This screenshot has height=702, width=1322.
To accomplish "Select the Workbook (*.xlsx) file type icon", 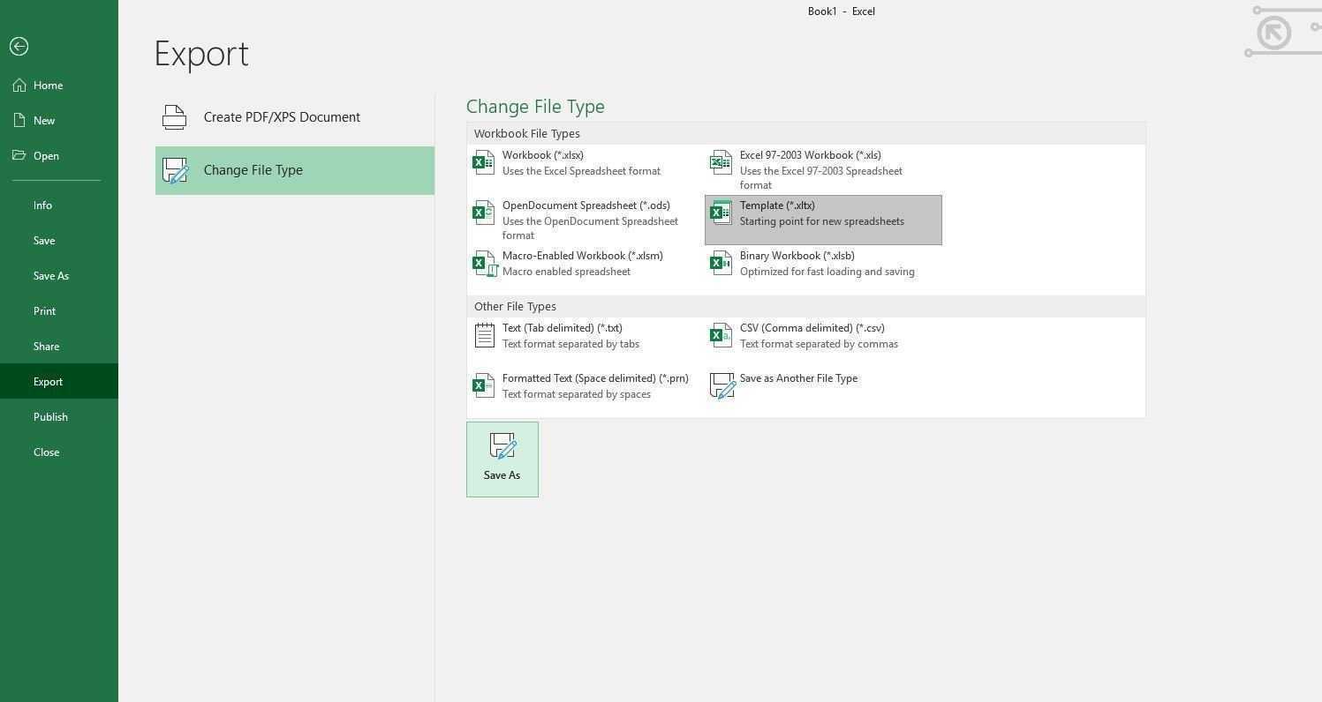I will click(484, 162).
